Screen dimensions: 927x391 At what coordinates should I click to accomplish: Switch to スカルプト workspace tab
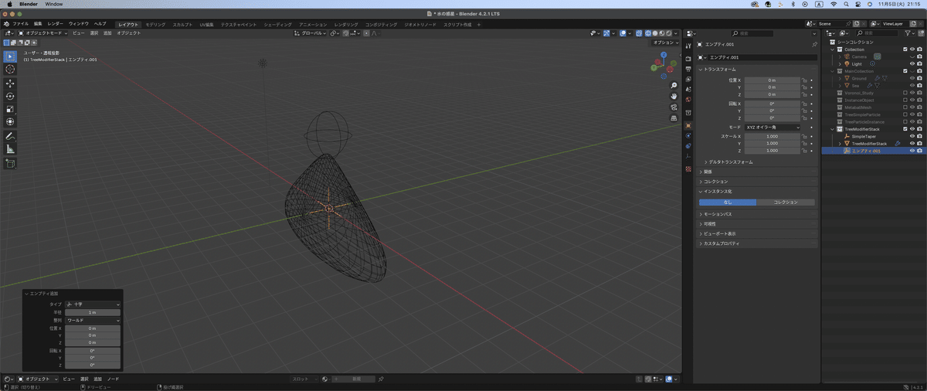183,24
